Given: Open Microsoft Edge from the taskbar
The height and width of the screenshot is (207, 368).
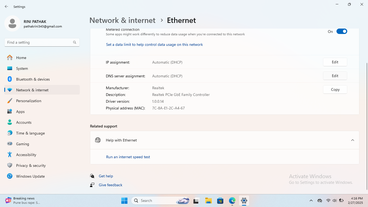Looking at the screenshot, I should 232,201.
